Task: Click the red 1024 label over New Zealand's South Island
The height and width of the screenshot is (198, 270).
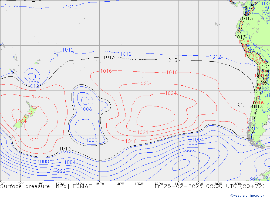Action: [x=21, y=121]
